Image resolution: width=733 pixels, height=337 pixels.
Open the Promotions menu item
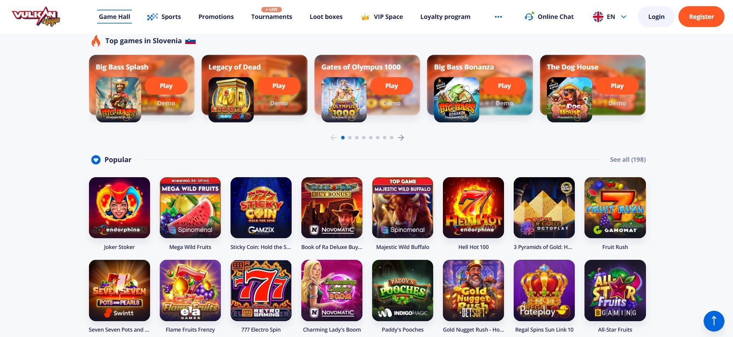216,17
